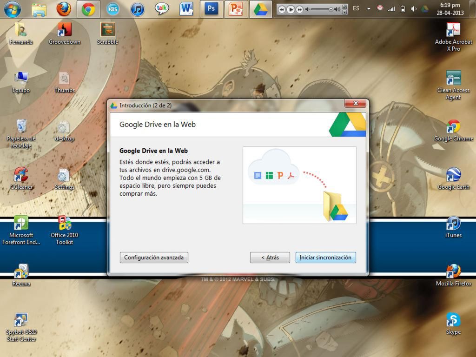The width and height of the screenshot is (476, 357).
Task: Click play in the iTunes mini player
Action: click(291, 10)
